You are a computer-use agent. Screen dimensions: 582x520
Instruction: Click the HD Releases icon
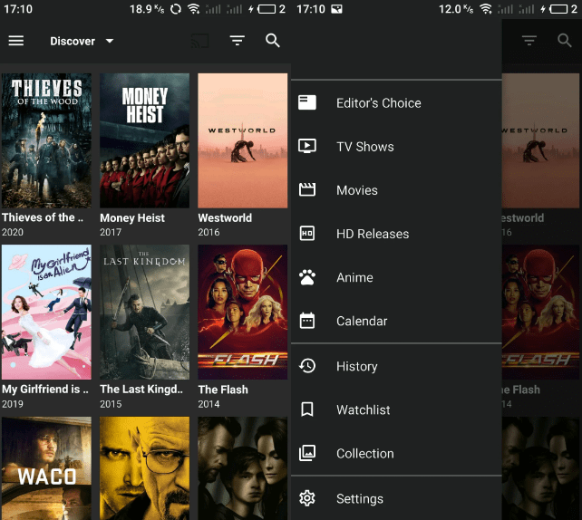307,234
